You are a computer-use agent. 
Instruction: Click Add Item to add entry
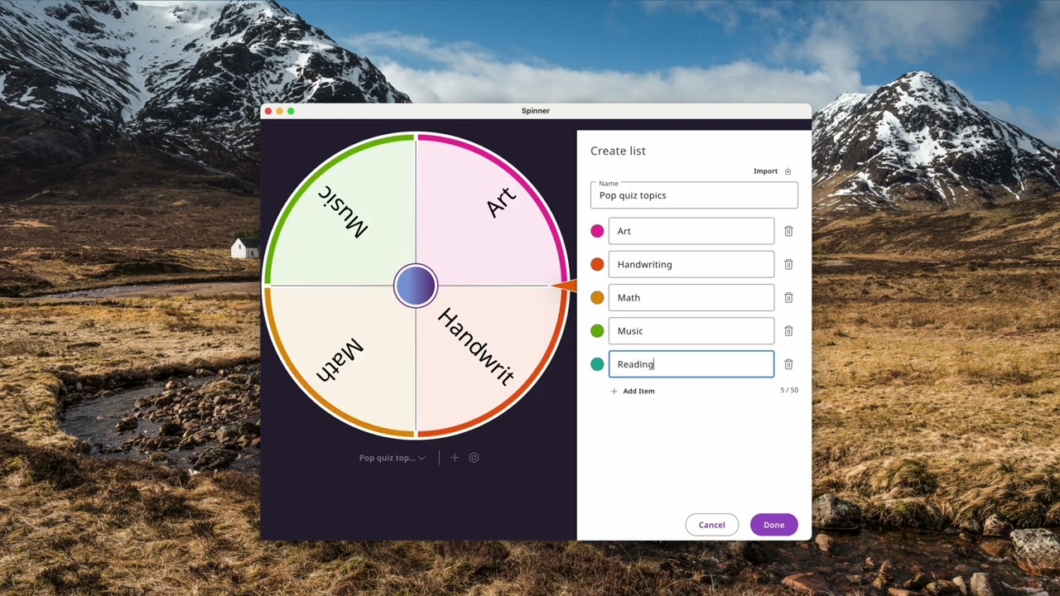[633, 391]
